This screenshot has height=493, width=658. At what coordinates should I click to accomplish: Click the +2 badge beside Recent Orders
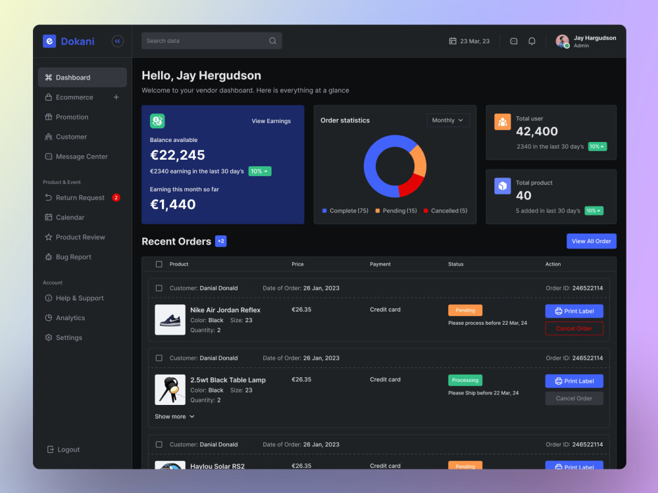point(220,241)
